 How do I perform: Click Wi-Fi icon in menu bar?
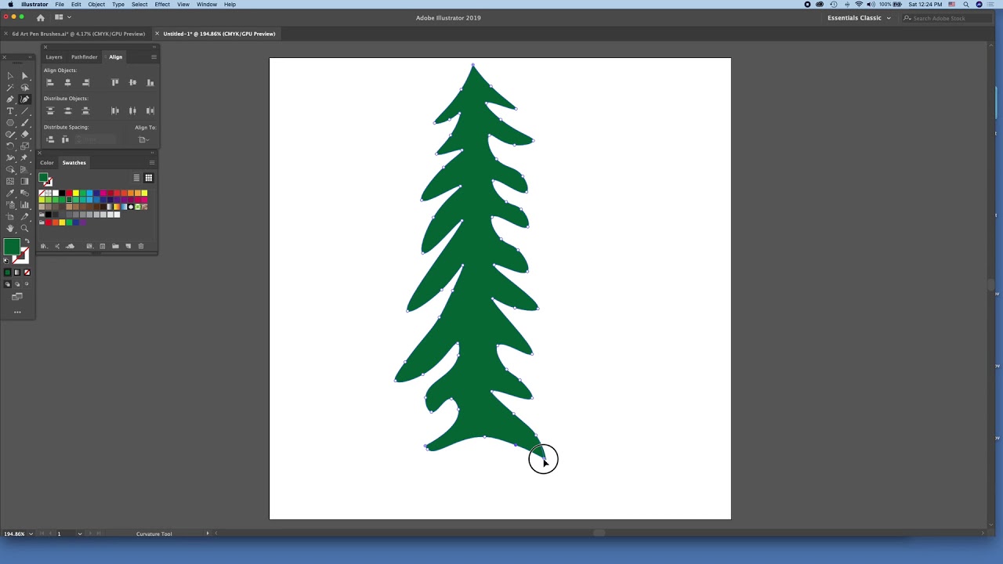[x=859, y=5]
